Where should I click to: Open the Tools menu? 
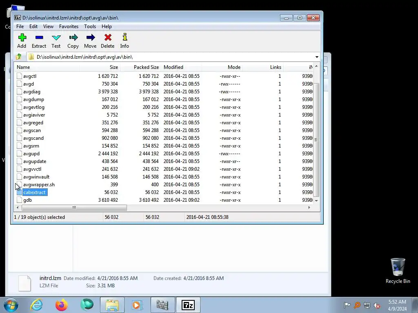click(90, 26)
